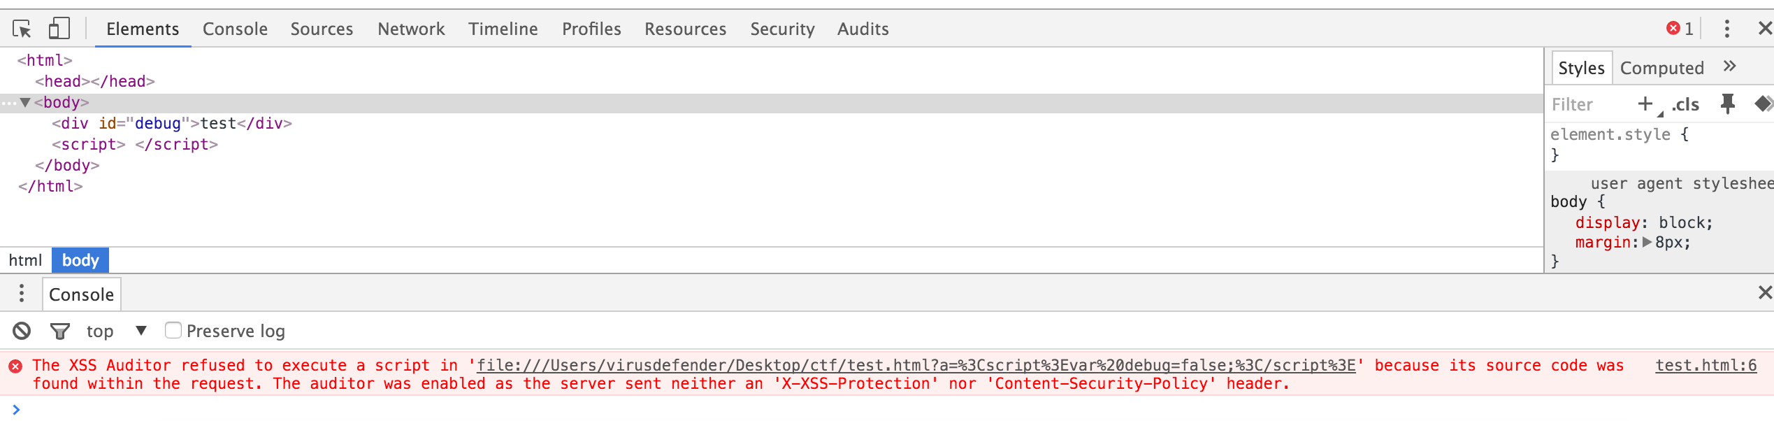Toggle element state with pin icon
Image resolution: width=1774 pixels, height=421 pixels.
1727,104
